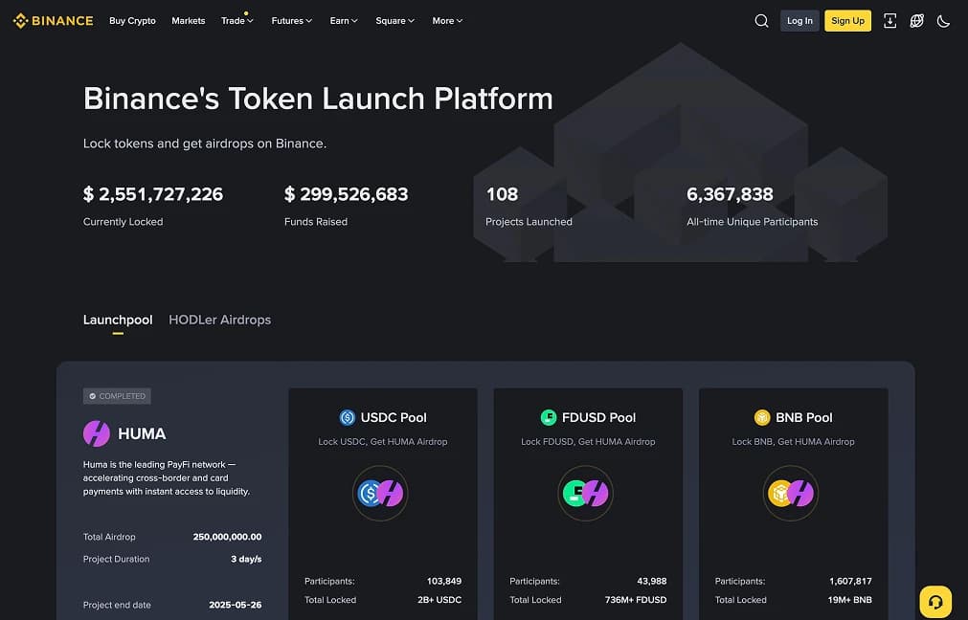Switch to the HODLer Airdrops tab
The height and width of the screenshot is (620, 968).
pos(220,320)
